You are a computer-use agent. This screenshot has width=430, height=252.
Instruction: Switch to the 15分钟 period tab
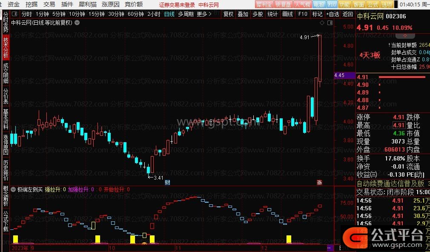click(x=97, y=14)
